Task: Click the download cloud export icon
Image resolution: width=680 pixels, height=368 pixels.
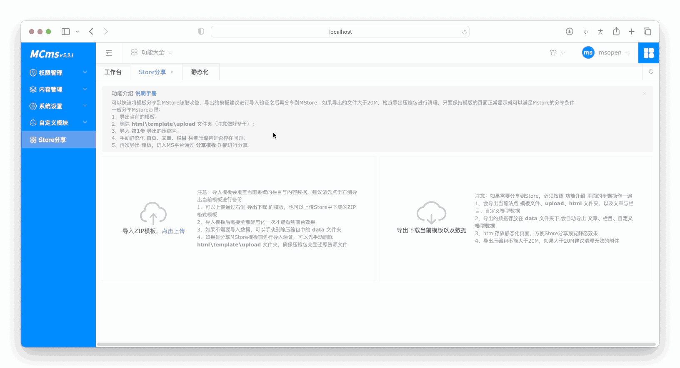Action: click(x=431, y=213)
